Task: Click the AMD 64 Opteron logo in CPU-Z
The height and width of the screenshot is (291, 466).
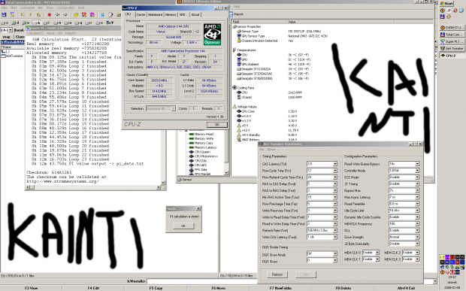Action: pos(212,34)
